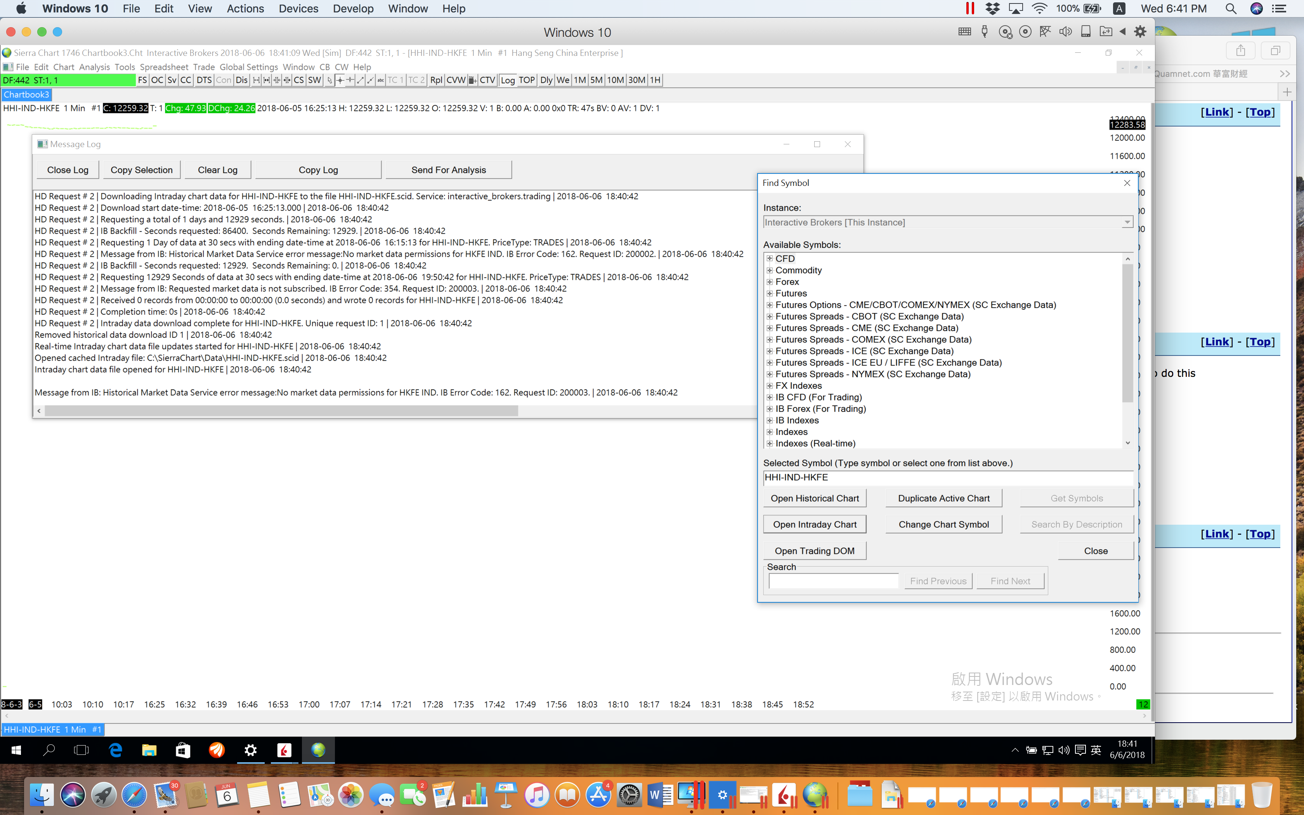Select the line drawing tool

coord(361,80)
